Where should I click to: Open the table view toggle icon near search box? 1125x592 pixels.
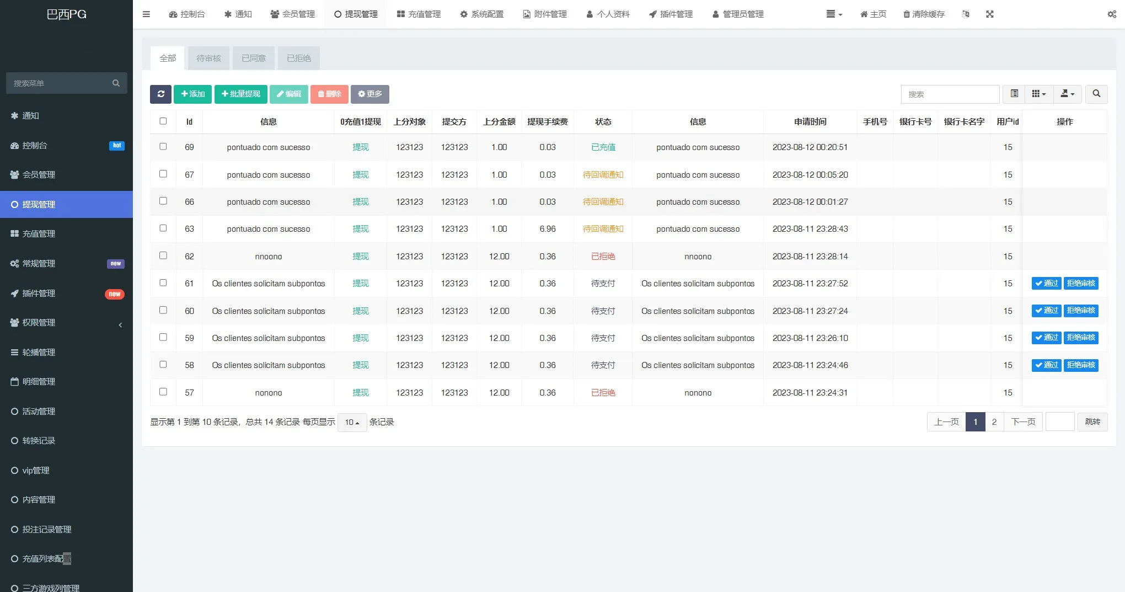(1014, 94)
